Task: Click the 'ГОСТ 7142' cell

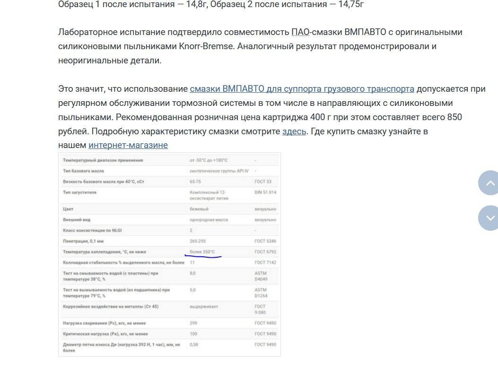Action: pos(265,262)
